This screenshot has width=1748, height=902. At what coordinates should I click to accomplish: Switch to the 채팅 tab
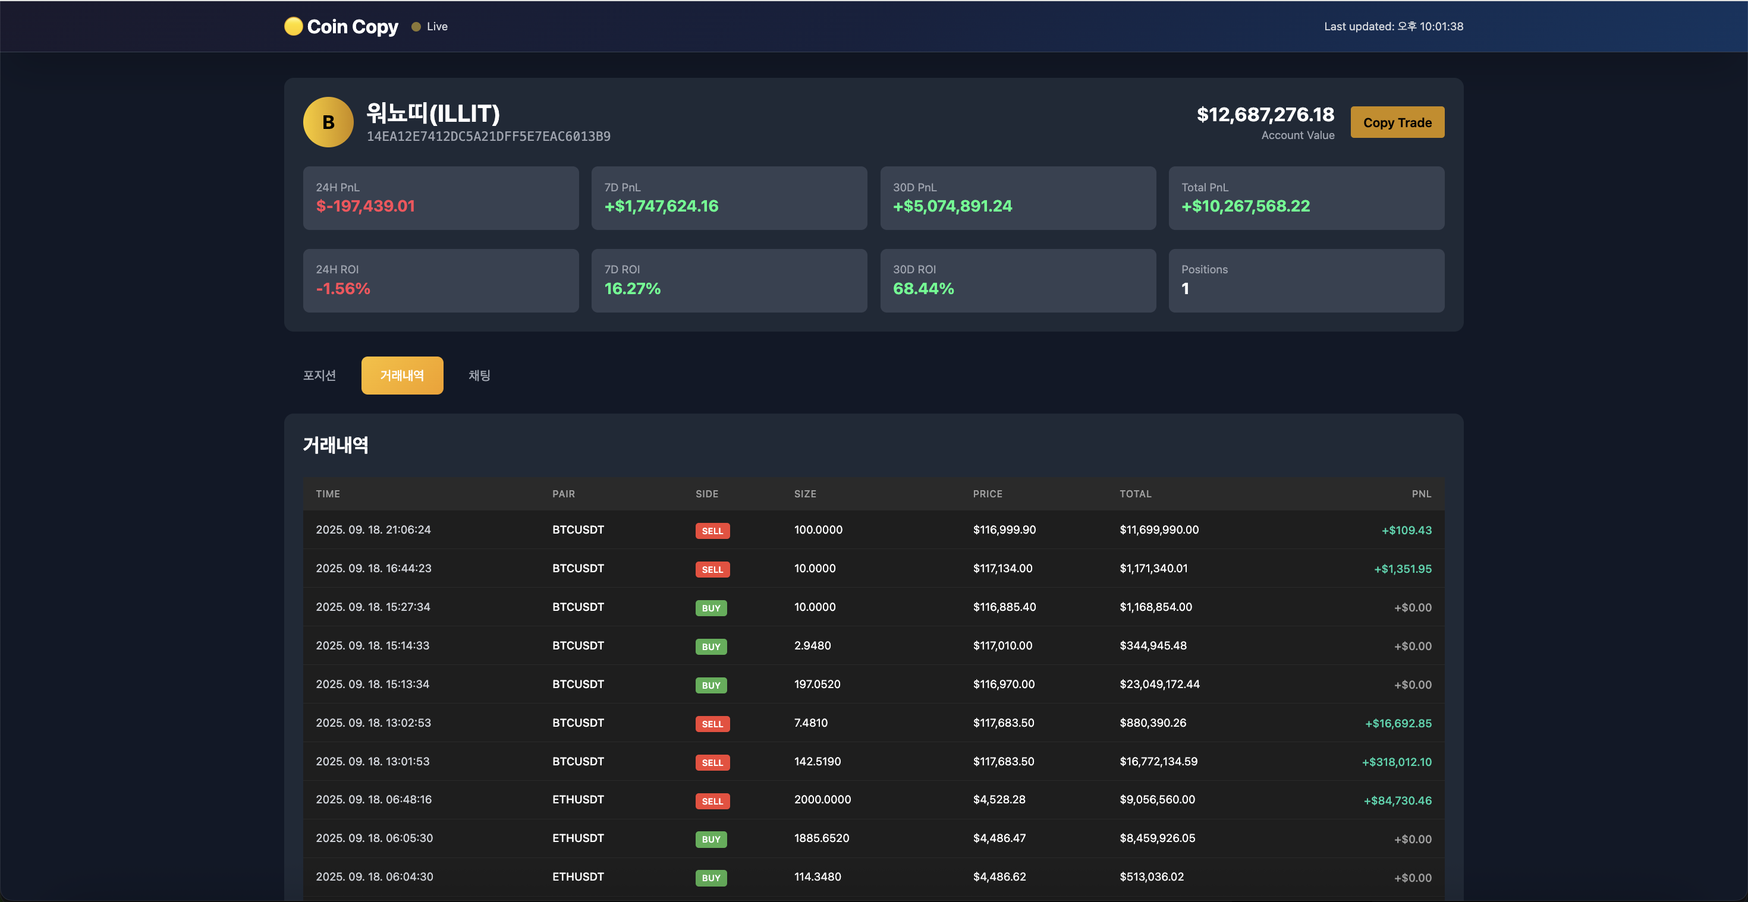tap(479, 375)
